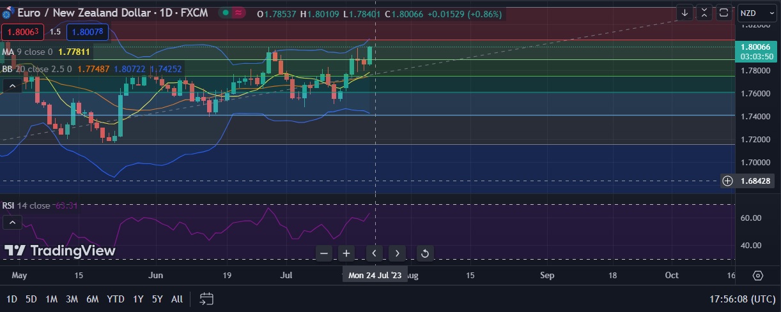Click the down arrow at chart top right

(684, 13)
